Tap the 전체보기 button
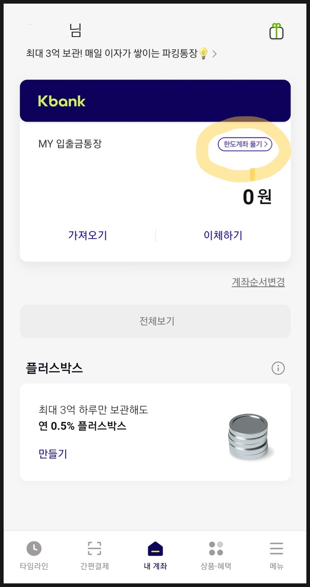The image size is (310, 587). (155, 321)
